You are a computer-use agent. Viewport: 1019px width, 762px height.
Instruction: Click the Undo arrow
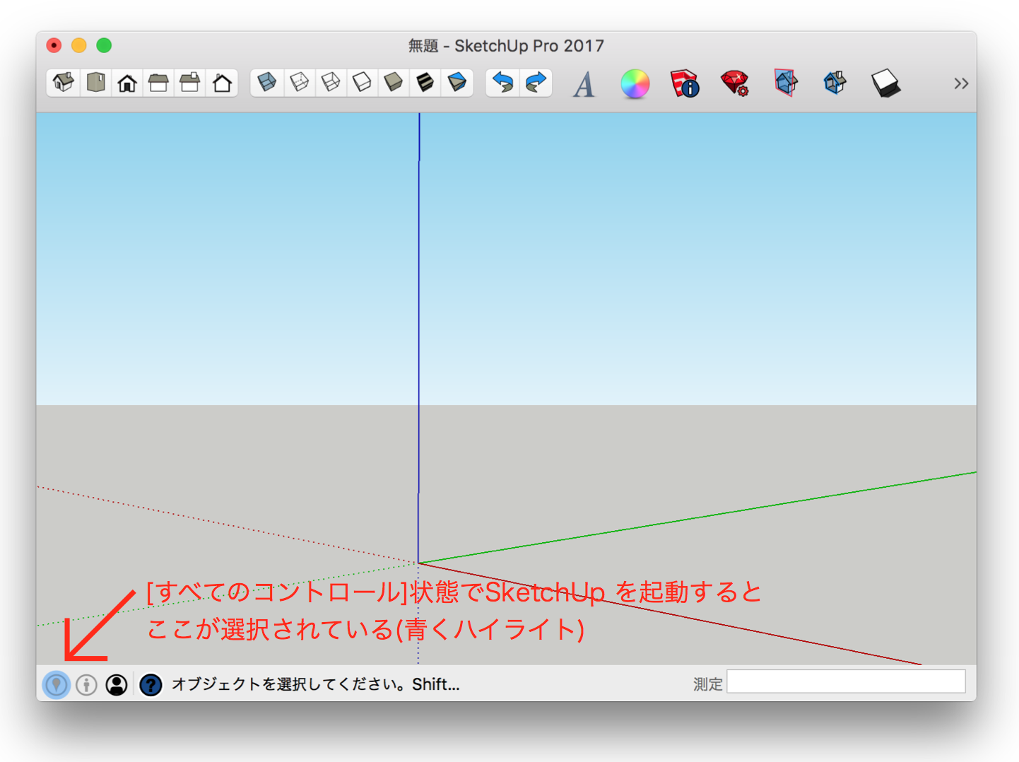coord(502,83)
